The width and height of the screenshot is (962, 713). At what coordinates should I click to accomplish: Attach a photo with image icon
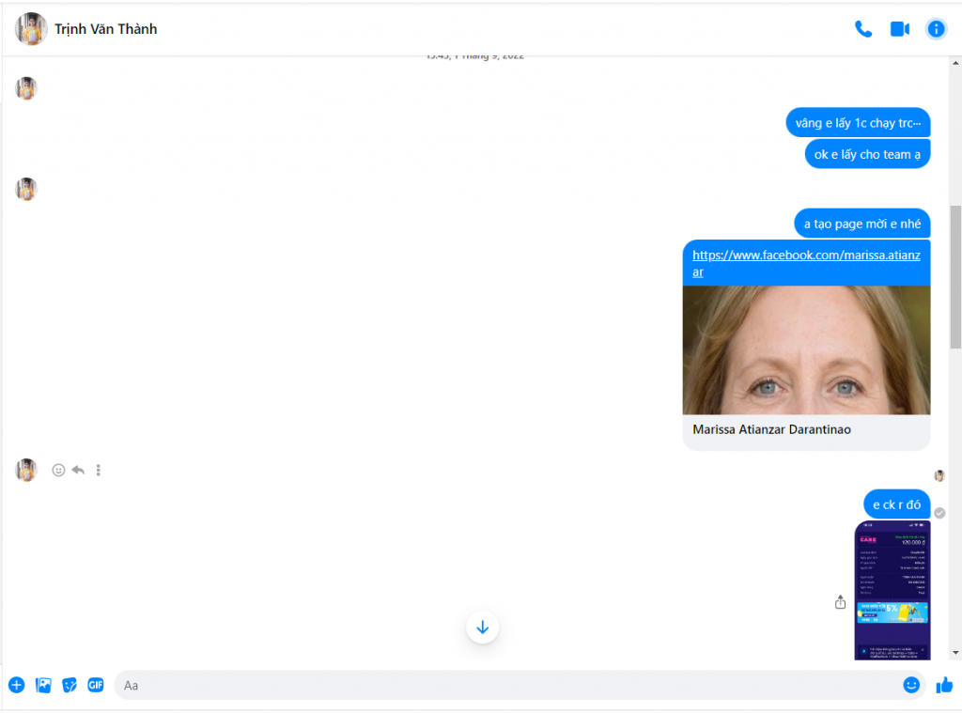43,685
